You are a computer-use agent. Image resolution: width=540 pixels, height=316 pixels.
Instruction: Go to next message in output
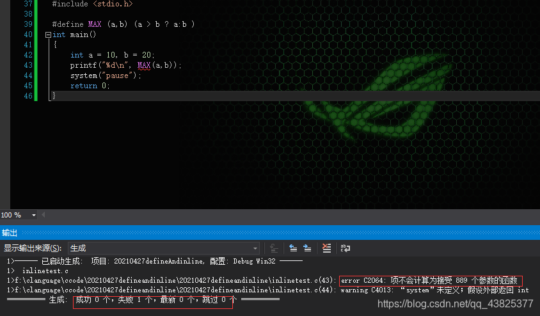pyautogui.click(x=307, y=248)
